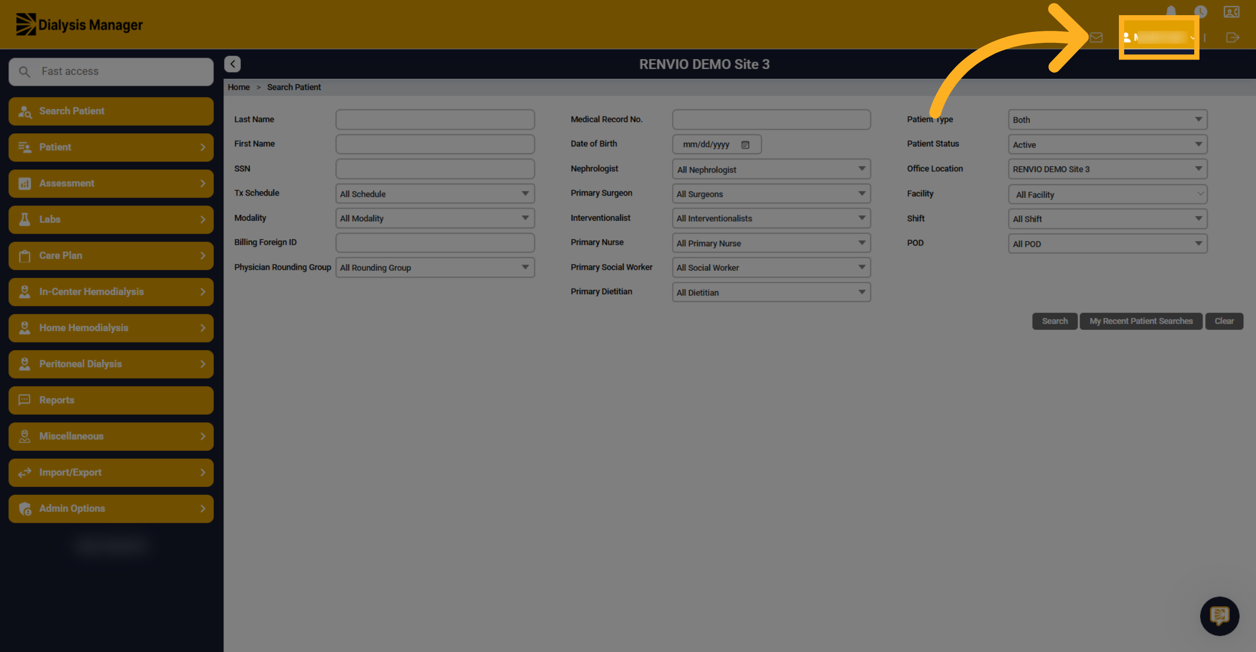1256x652 pixels.
Task: Open the mail envelope icon
Action: pyautogui.click(x=1096, y=38)
